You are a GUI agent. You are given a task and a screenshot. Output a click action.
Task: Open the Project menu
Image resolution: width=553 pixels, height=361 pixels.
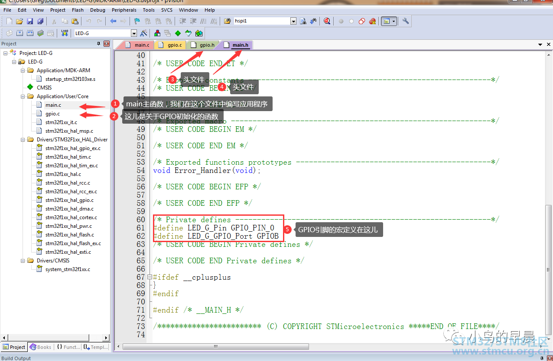pos(58,10)
